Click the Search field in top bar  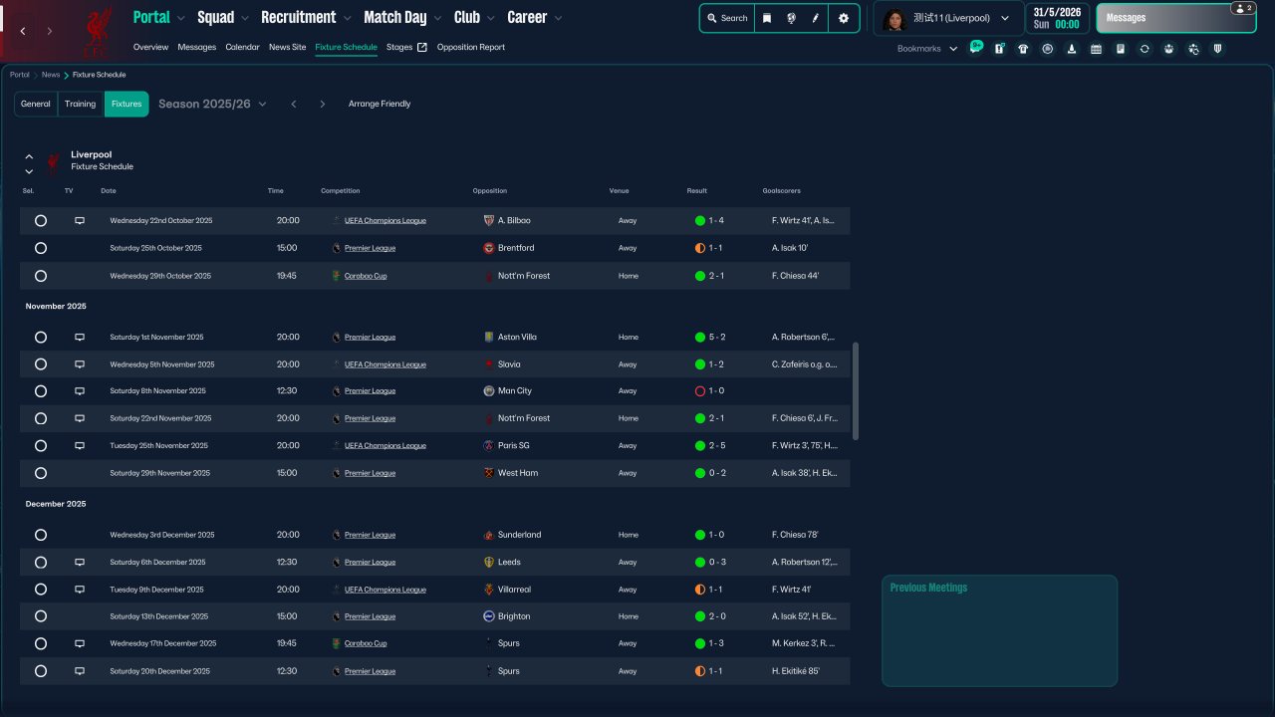(727, 18)
